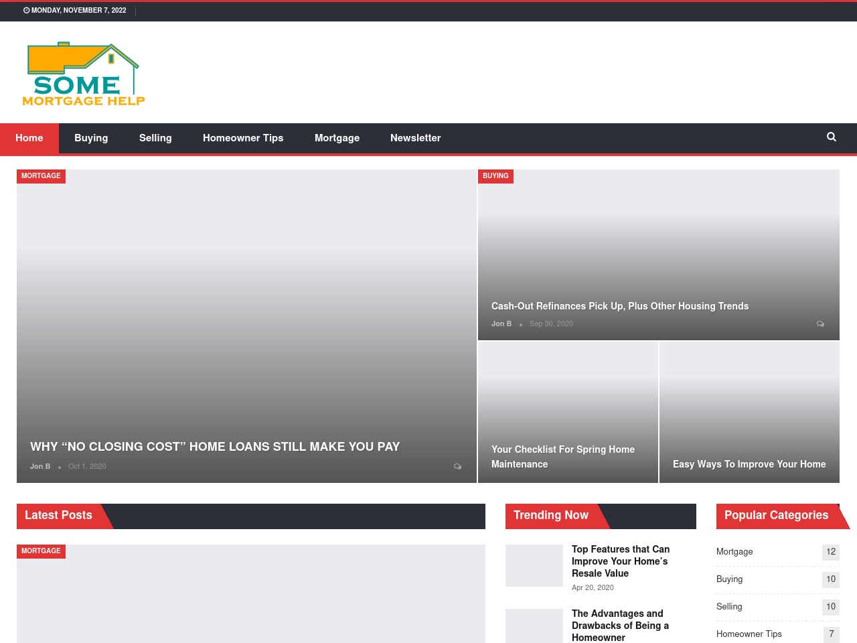857x643 pixels.
Task: Click the Apr 20, 2020 date
Action: [593, 587]
